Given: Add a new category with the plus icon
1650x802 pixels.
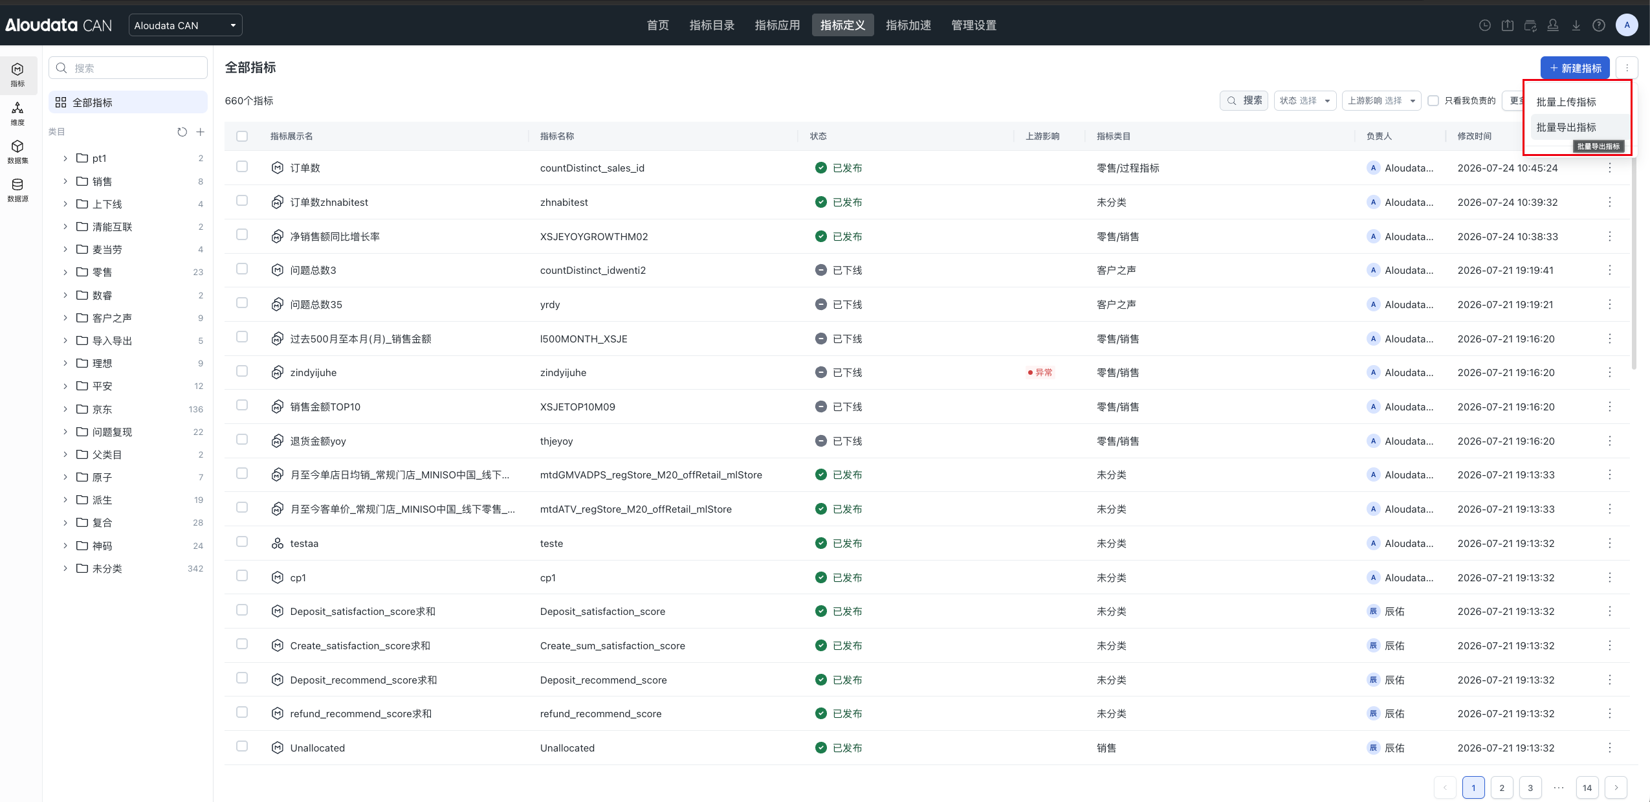Looking at the screenshot, I should pos(201,132).
